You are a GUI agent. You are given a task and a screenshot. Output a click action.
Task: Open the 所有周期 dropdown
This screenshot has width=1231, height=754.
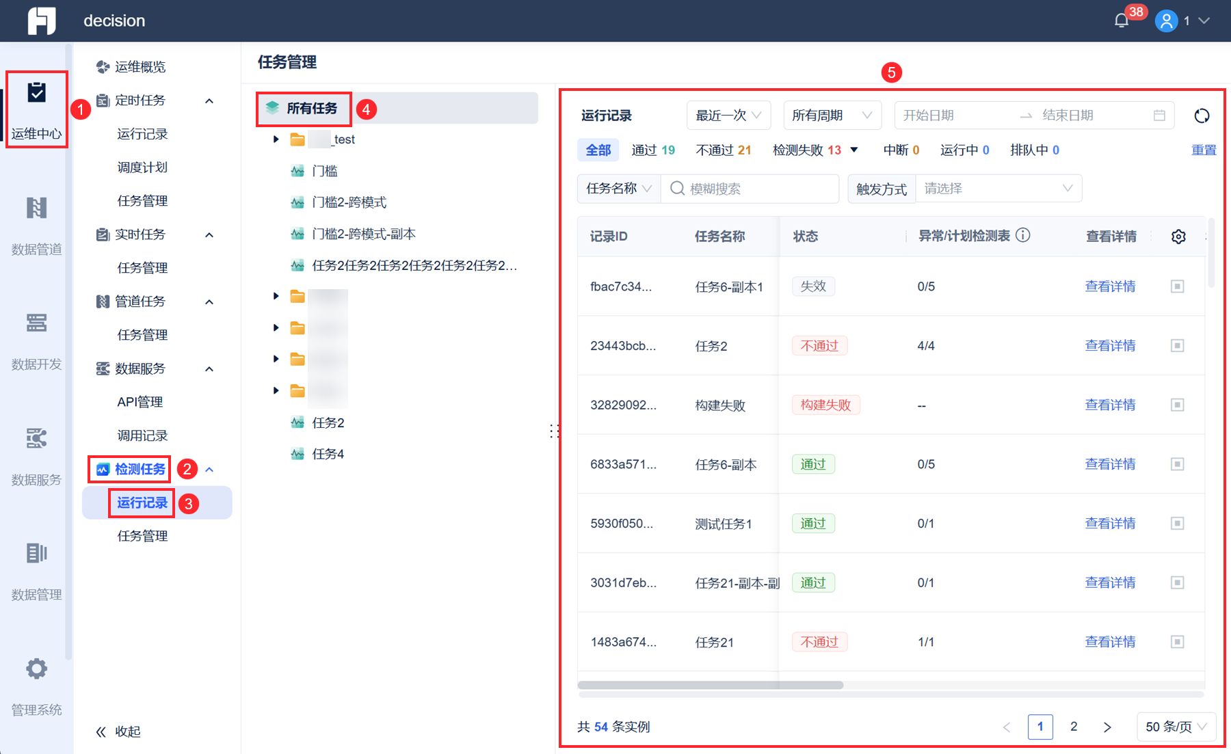click(832, 116)
